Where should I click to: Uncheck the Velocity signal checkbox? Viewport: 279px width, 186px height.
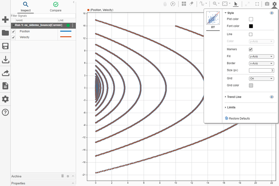pos(14,37)
